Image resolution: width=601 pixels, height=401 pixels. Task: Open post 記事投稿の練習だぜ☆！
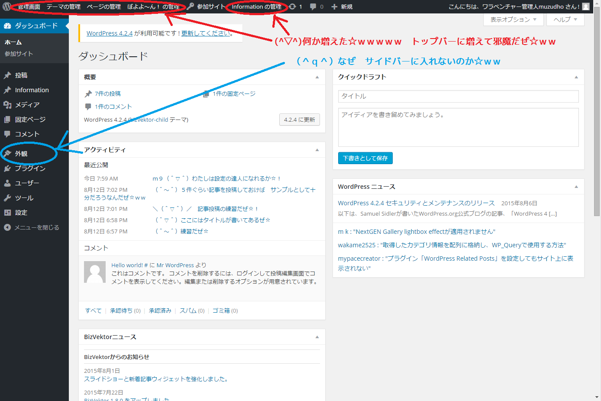point(206,209)
